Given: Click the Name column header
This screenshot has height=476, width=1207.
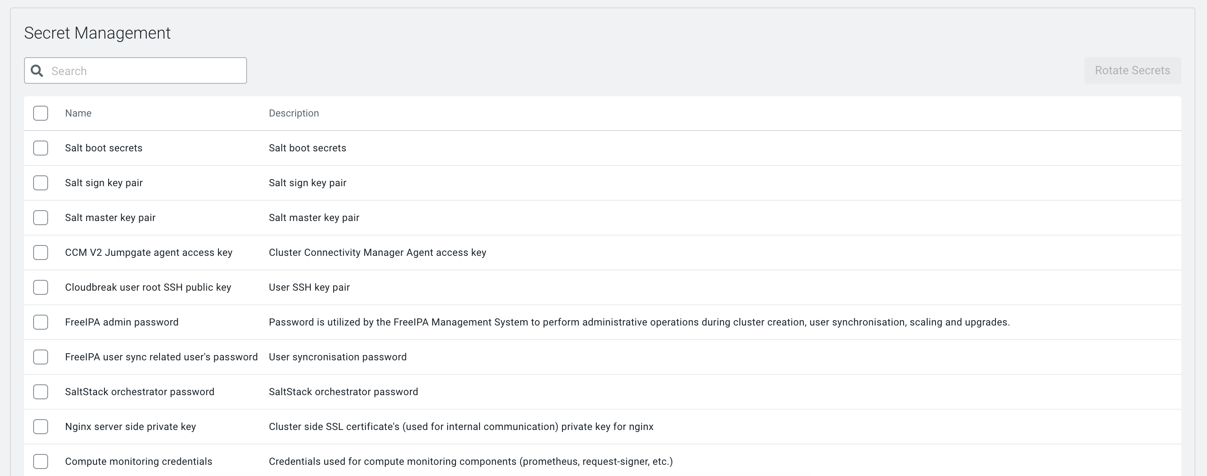Looking at the screenshot, I should [78, 113].
